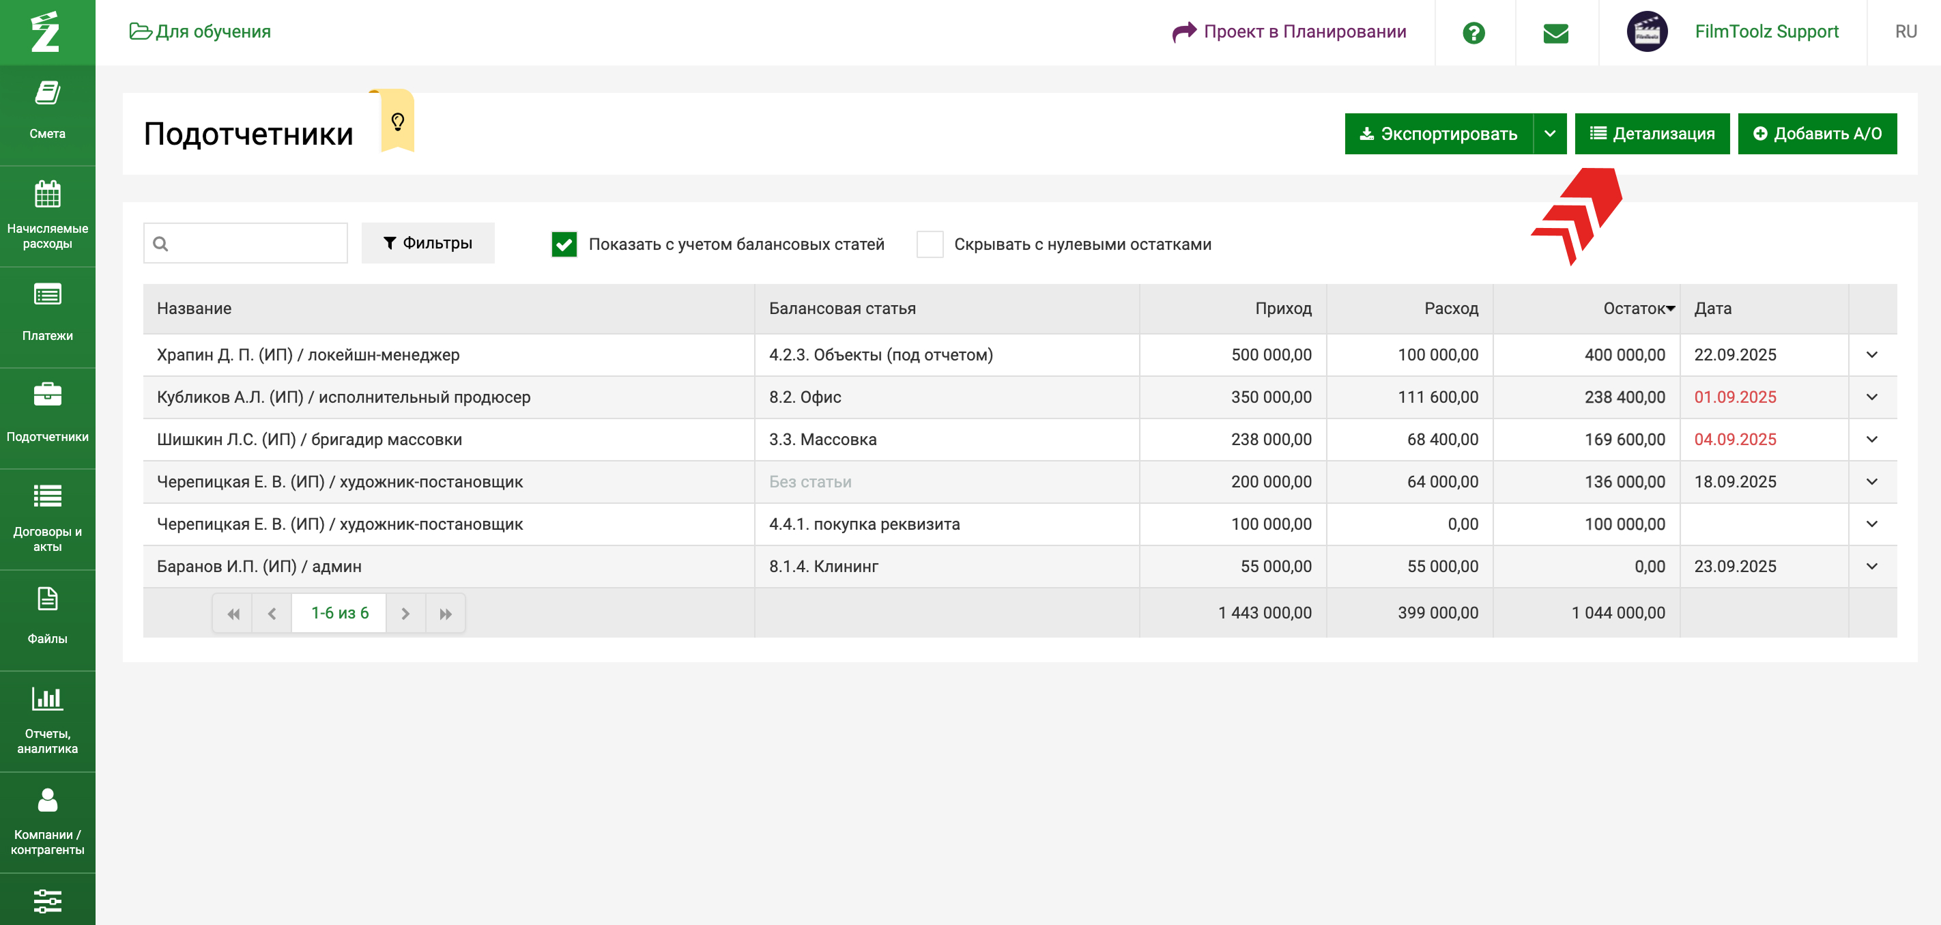Click Добавить А/О button
Image resolution: width=1941 pixels, height=925 pixels.
pos(1817,134)
